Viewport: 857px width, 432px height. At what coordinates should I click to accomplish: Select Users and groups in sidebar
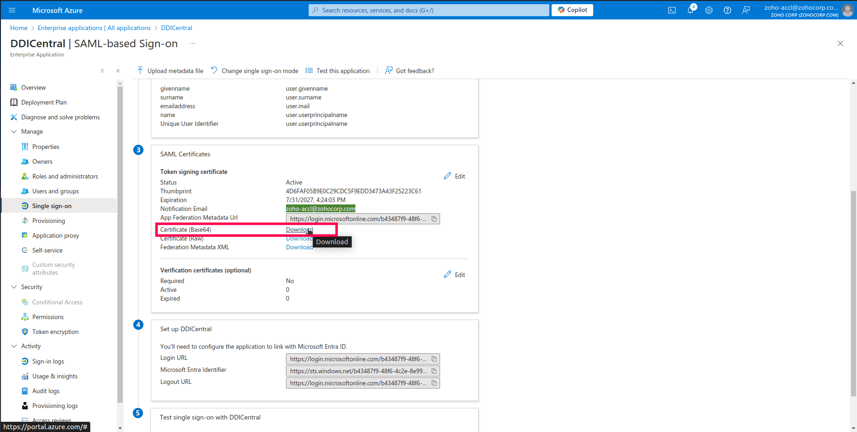(55, 191)
